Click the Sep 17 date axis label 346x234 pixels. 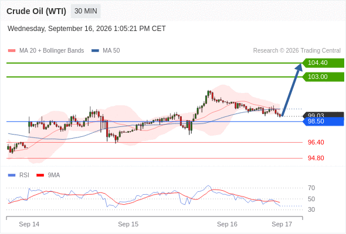click(282, 224)
